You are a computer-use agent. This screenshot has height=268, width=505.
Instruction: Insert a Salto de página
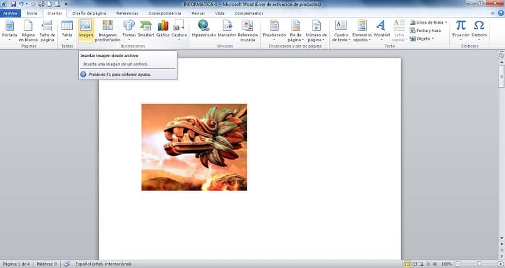point(47,31)
